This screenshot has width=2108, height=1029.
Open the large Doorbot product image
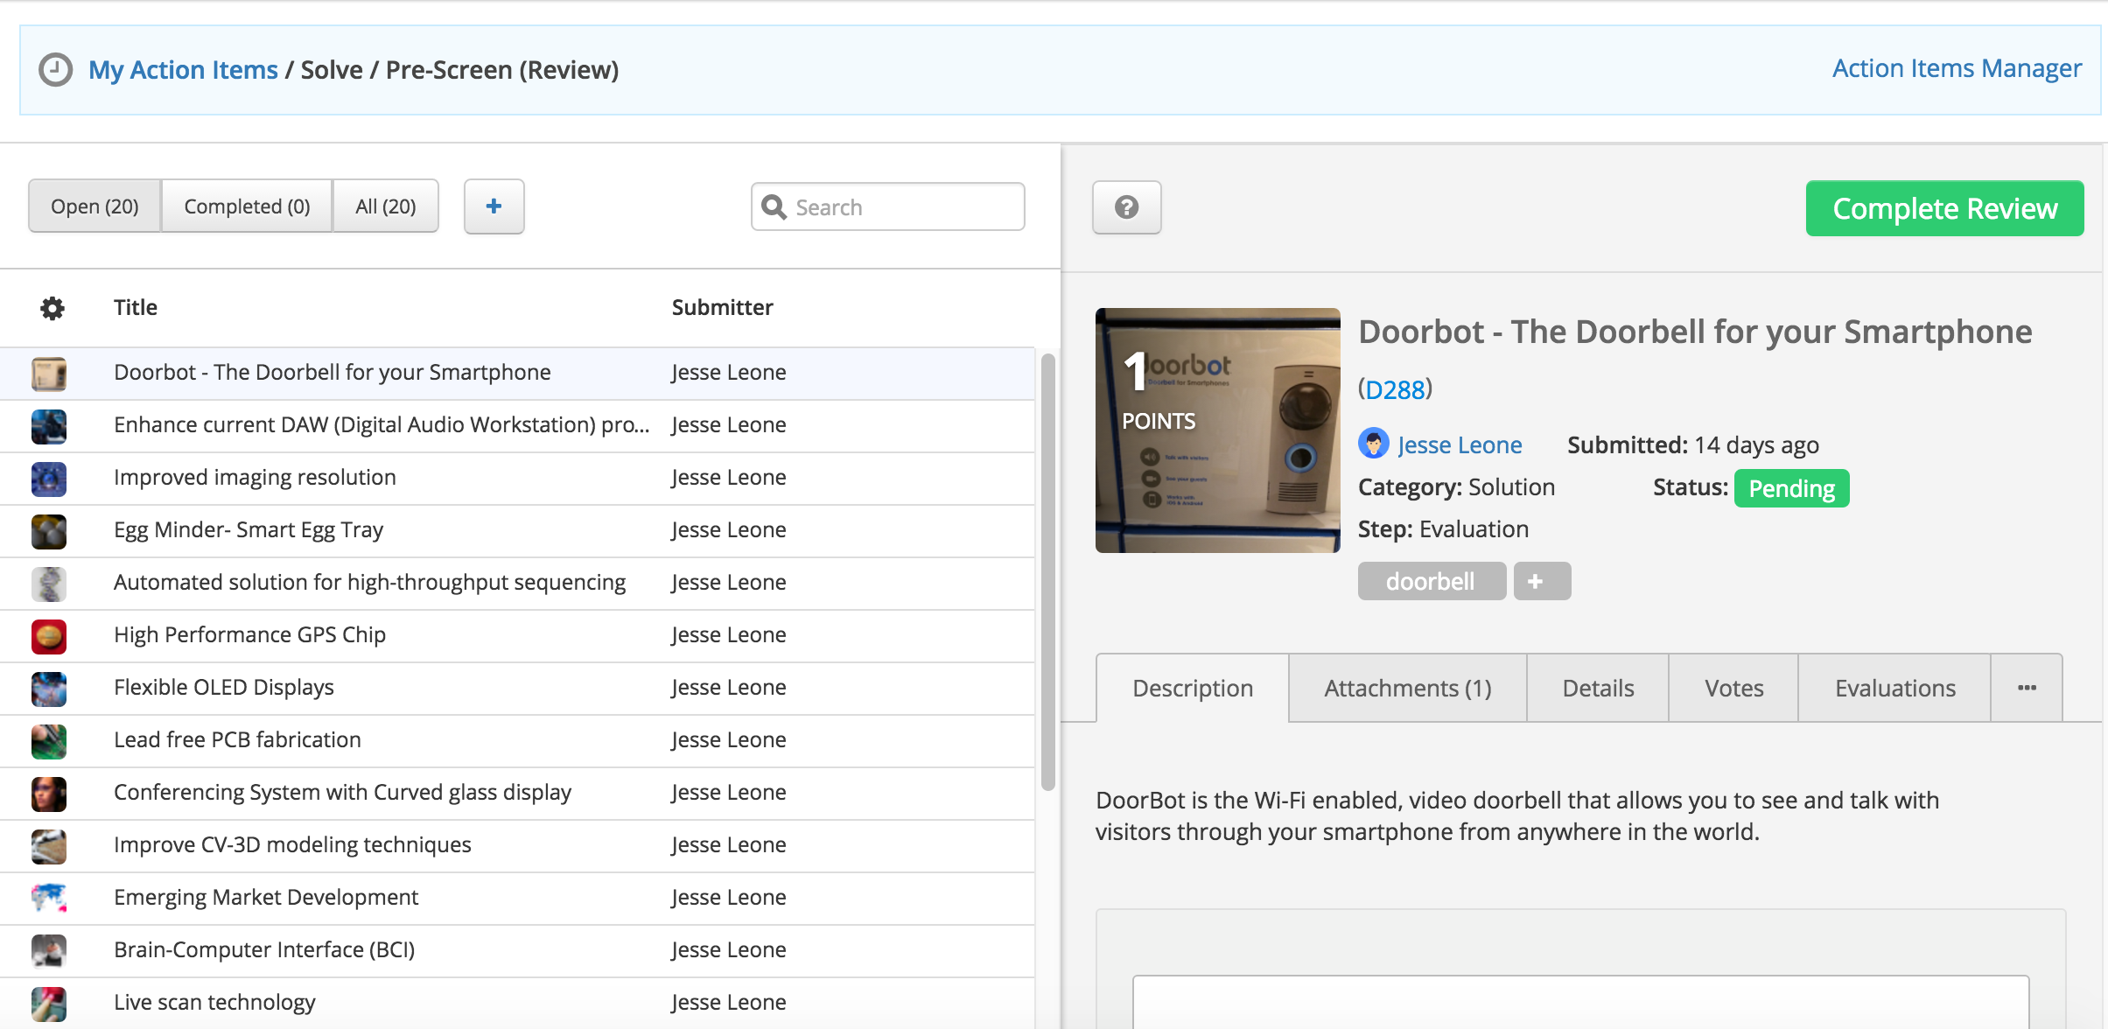[x=1218, y=430]
